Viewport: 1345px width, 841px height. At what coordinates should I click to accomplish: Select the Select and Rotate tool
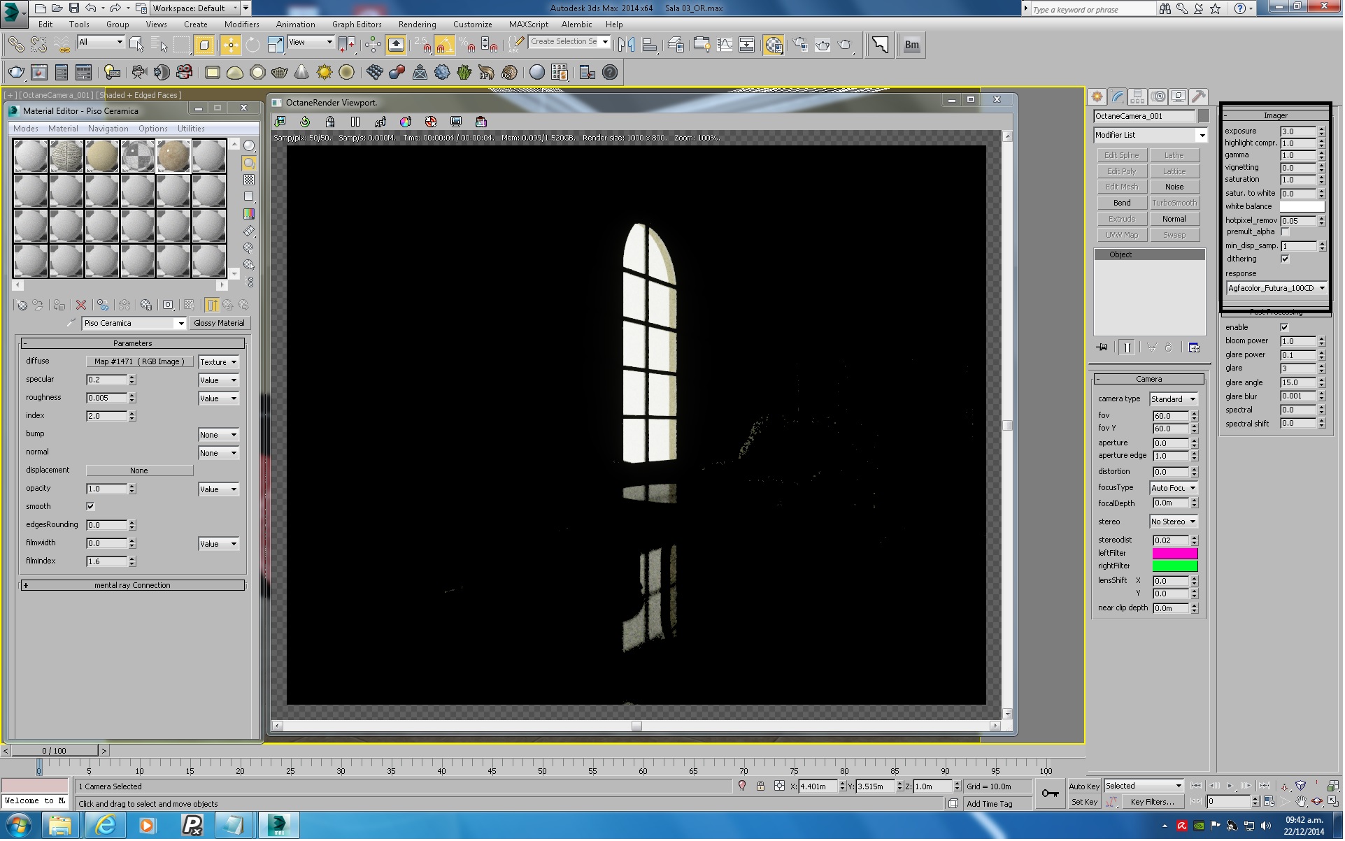(252, 45)
